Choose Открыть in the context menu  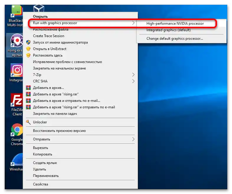click(80, 16)
